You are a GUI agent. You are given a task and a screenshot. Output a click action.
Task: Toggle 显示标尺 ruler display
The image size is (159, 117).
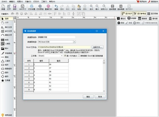click(x=127, y=13)
